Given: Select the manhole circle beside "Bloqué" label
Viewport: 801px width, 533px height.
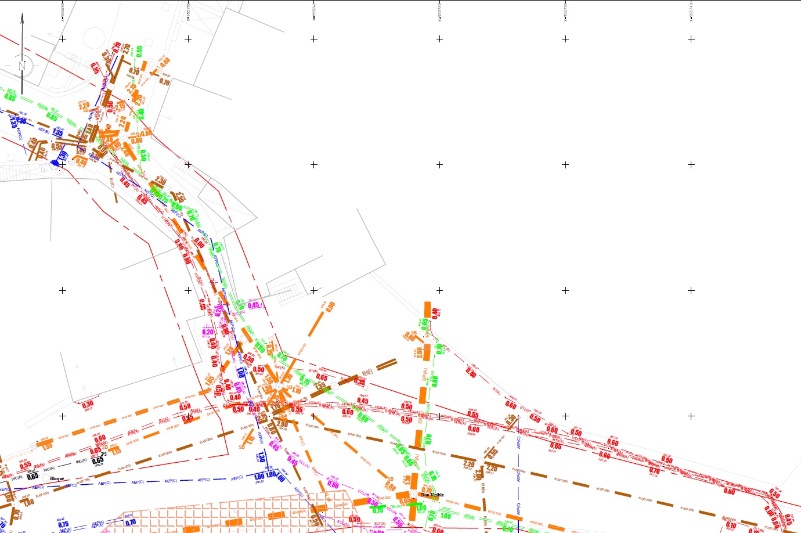Looking at the screenshot, I should click(45, 478).
